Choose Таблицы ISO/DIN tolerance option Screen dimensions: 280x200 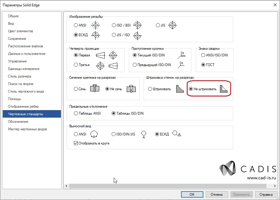[x=113, y=113]
